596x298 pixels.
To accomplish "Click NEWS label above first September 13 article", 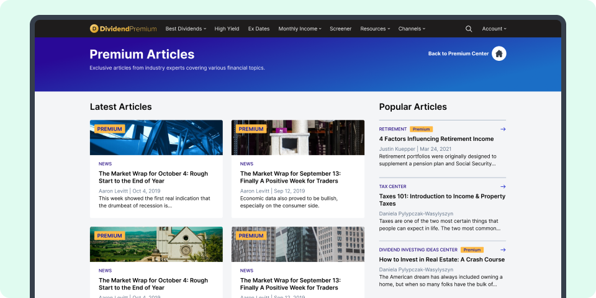I will (x=246, y=164).
